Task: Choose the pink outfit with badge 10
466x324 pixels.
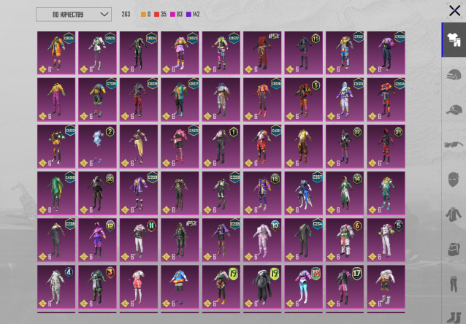Action: [x=262, y=239]
